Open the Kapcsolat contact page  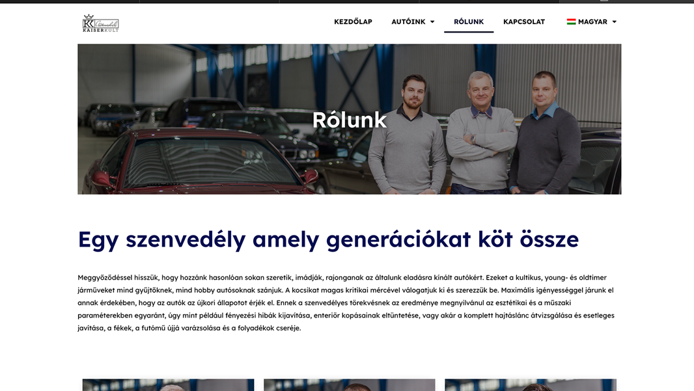coord(524,21)
